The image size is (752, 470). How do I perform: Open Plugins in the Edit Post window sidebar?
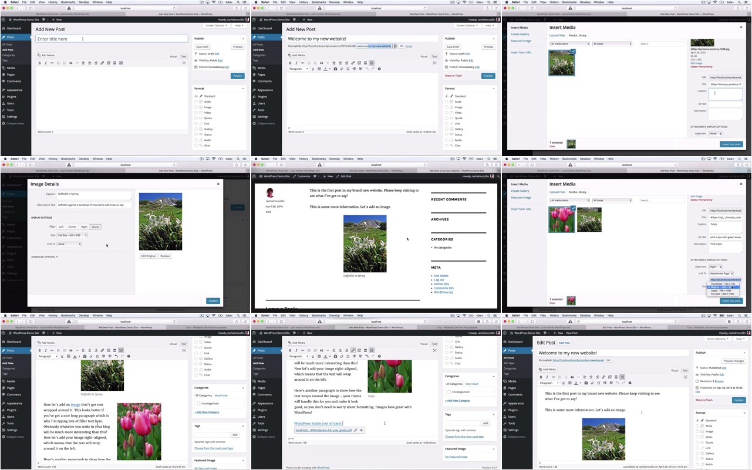pos(514,410)
